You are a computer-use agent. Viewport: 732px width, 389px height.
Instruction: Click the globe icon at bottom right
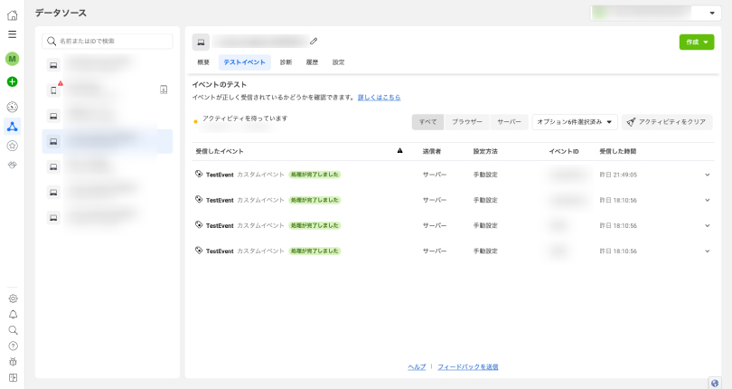click(x=715, y=383)
